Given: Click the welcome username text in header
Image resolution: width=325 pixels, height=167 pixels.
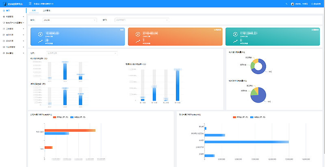Looking at the screenshot, I should pyautogui.click(x=301, y=3).
